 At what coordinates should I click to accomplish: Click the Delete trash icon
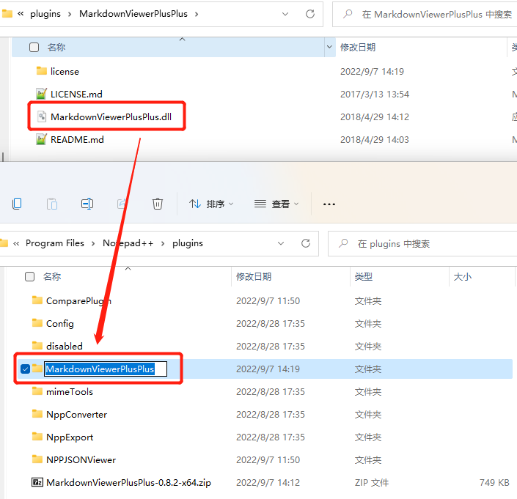tap(157, 204)
